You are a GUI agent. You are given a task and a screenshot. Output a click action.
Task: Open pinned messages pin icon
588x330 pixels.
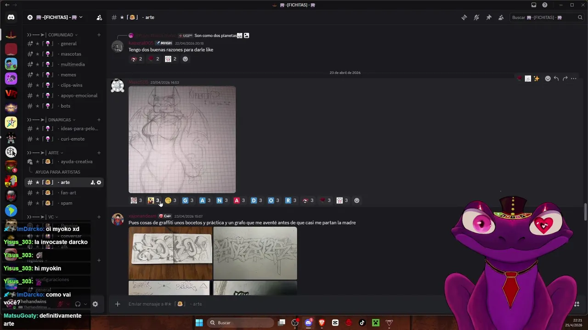(489, 17)
